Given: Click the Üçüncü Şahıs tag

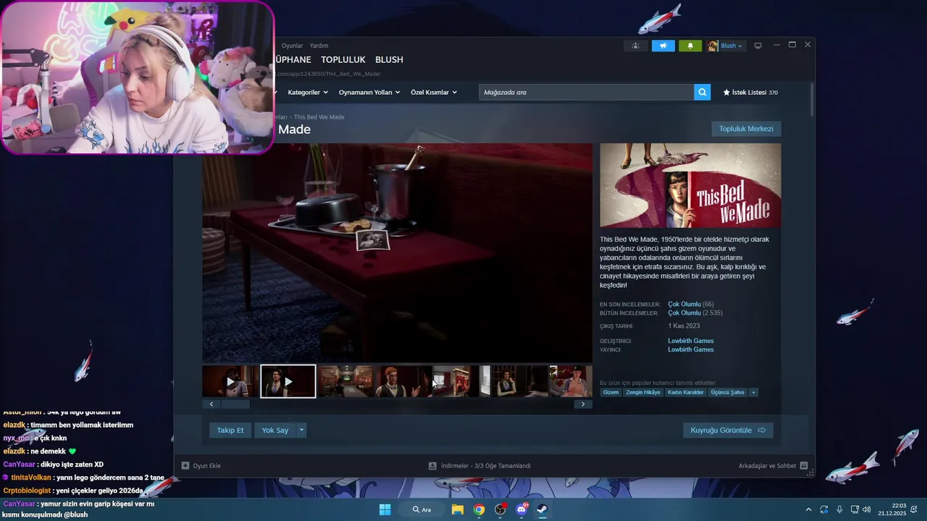Looking at the screenshot, I should coord(727,392).
